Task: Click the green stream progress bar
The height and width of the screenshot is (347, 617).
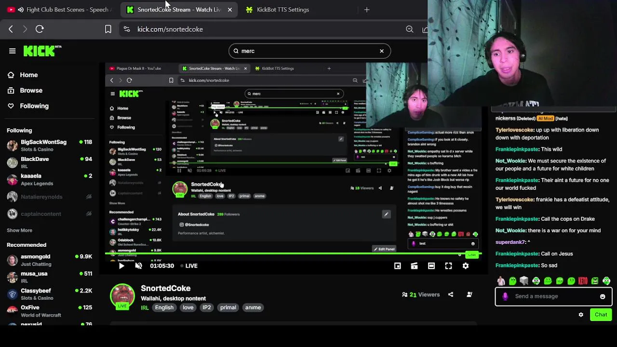Action: (293, 254)
